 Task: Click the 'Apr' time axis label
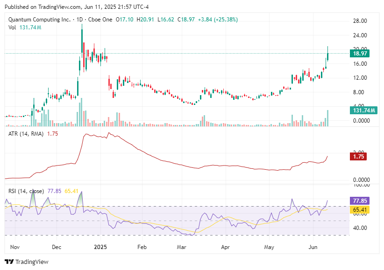click(225, 247)
